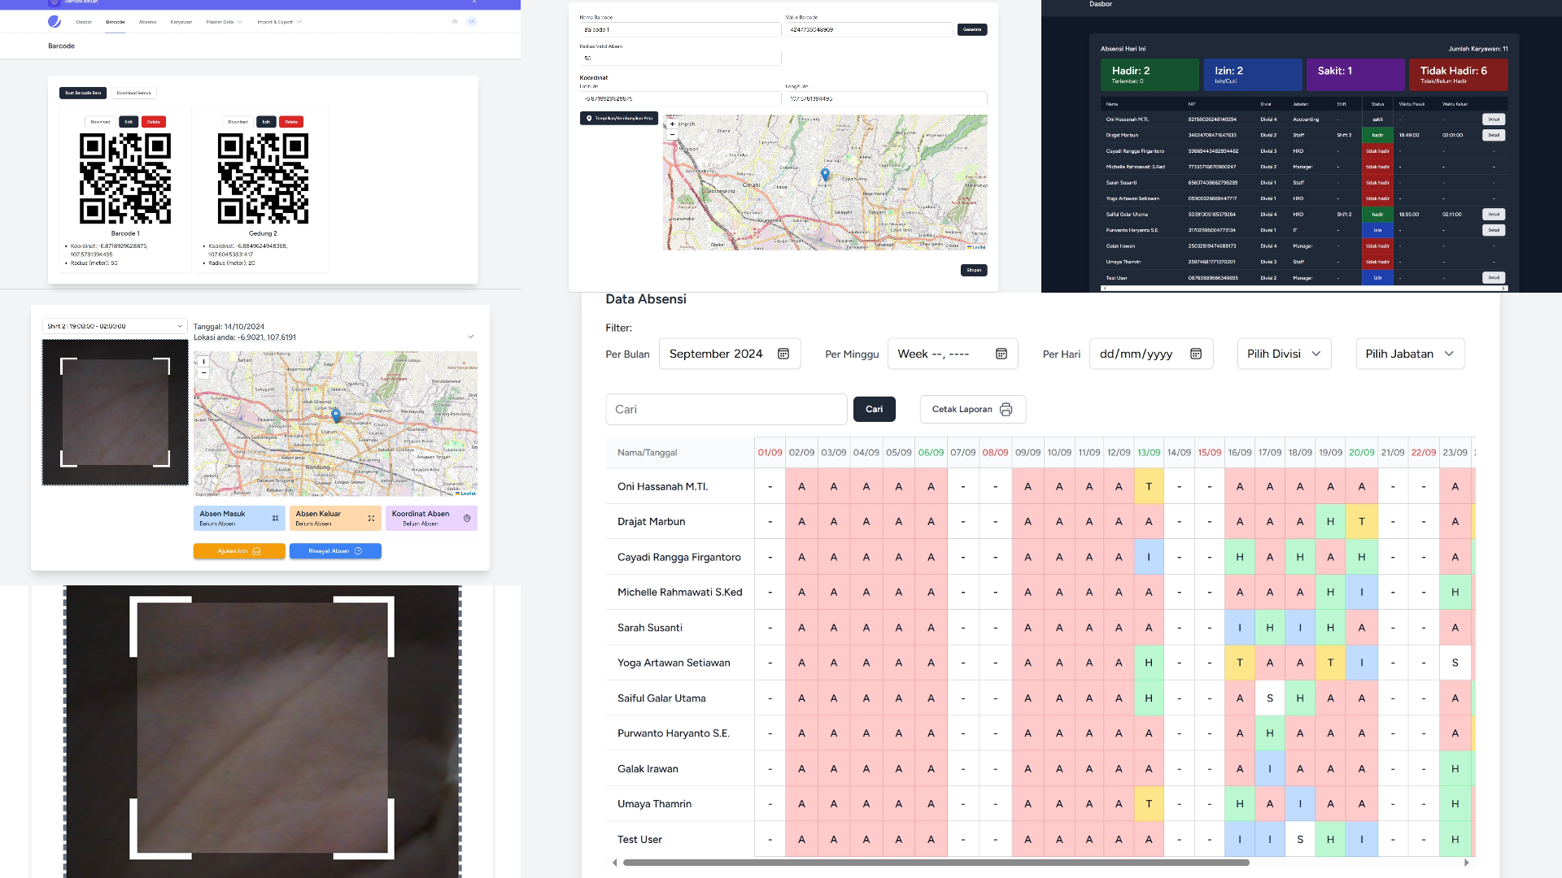The width and height of the screenshot is (1562, 878).
Task: Expand the Pilih Jabatan dropdown
Action: (x=1409, y=354)
